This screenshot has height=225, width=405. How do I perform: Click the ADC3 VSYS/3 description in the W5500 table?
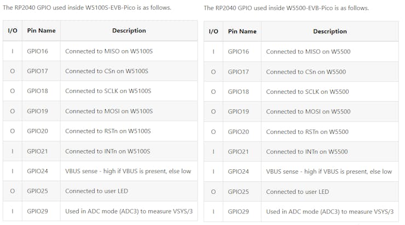click(329, 211)
